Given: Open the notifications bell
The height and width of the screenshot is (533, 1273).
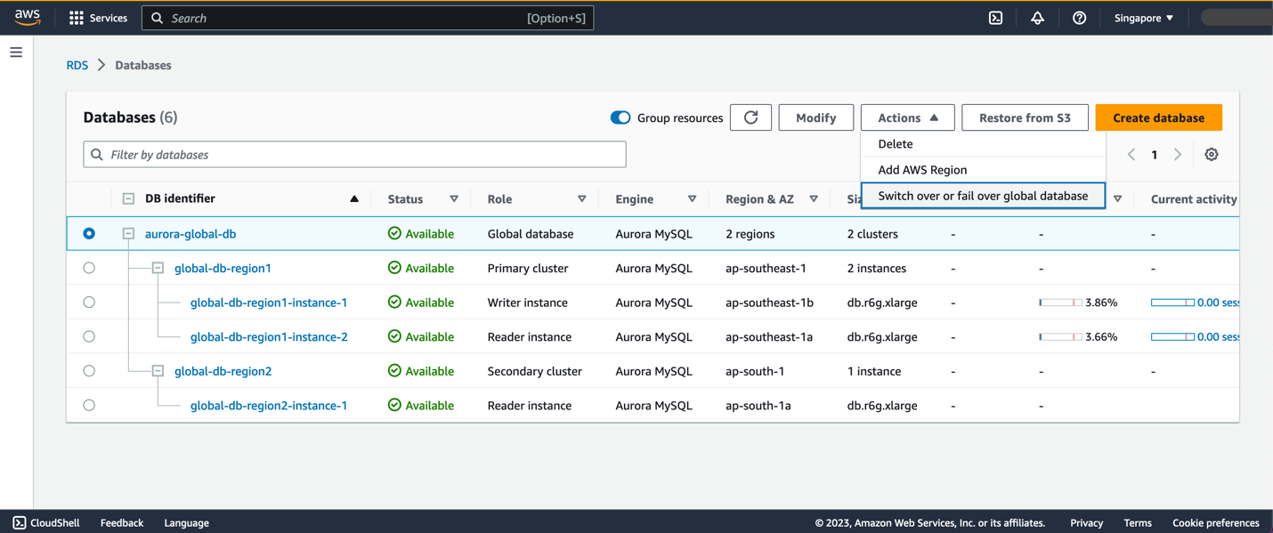Looking at the screenshot, I should point(1037,18).
